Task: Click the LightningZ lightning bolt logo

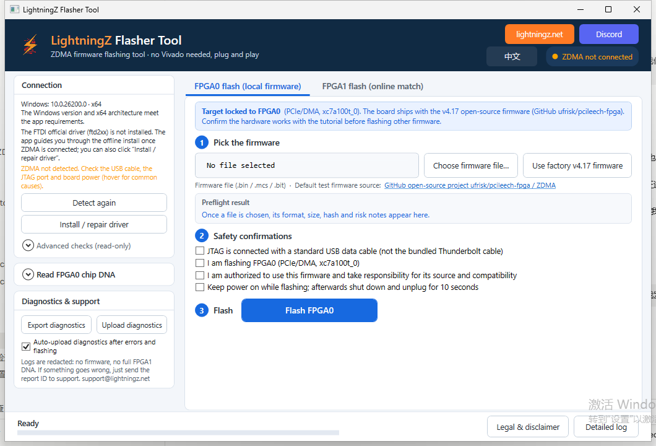Action: click(30, 45)
